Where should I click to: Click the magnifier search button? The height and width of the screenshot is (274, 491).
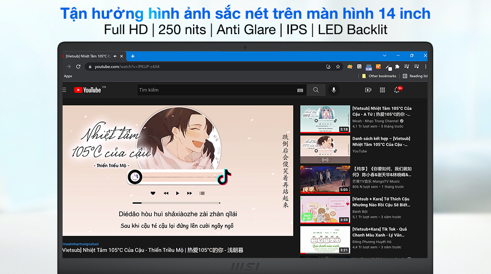tap(316, 90)
